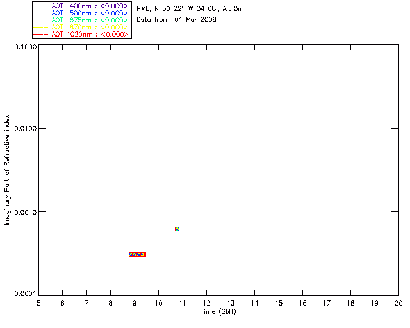The height and width of the screenshot is (328, 410).
Task: Click the 'Imaginary Part of Refractive index' axis label
Action: pos(7,170)
